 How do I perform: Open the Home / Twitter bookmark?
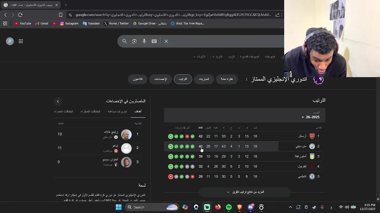coord(116,23)
